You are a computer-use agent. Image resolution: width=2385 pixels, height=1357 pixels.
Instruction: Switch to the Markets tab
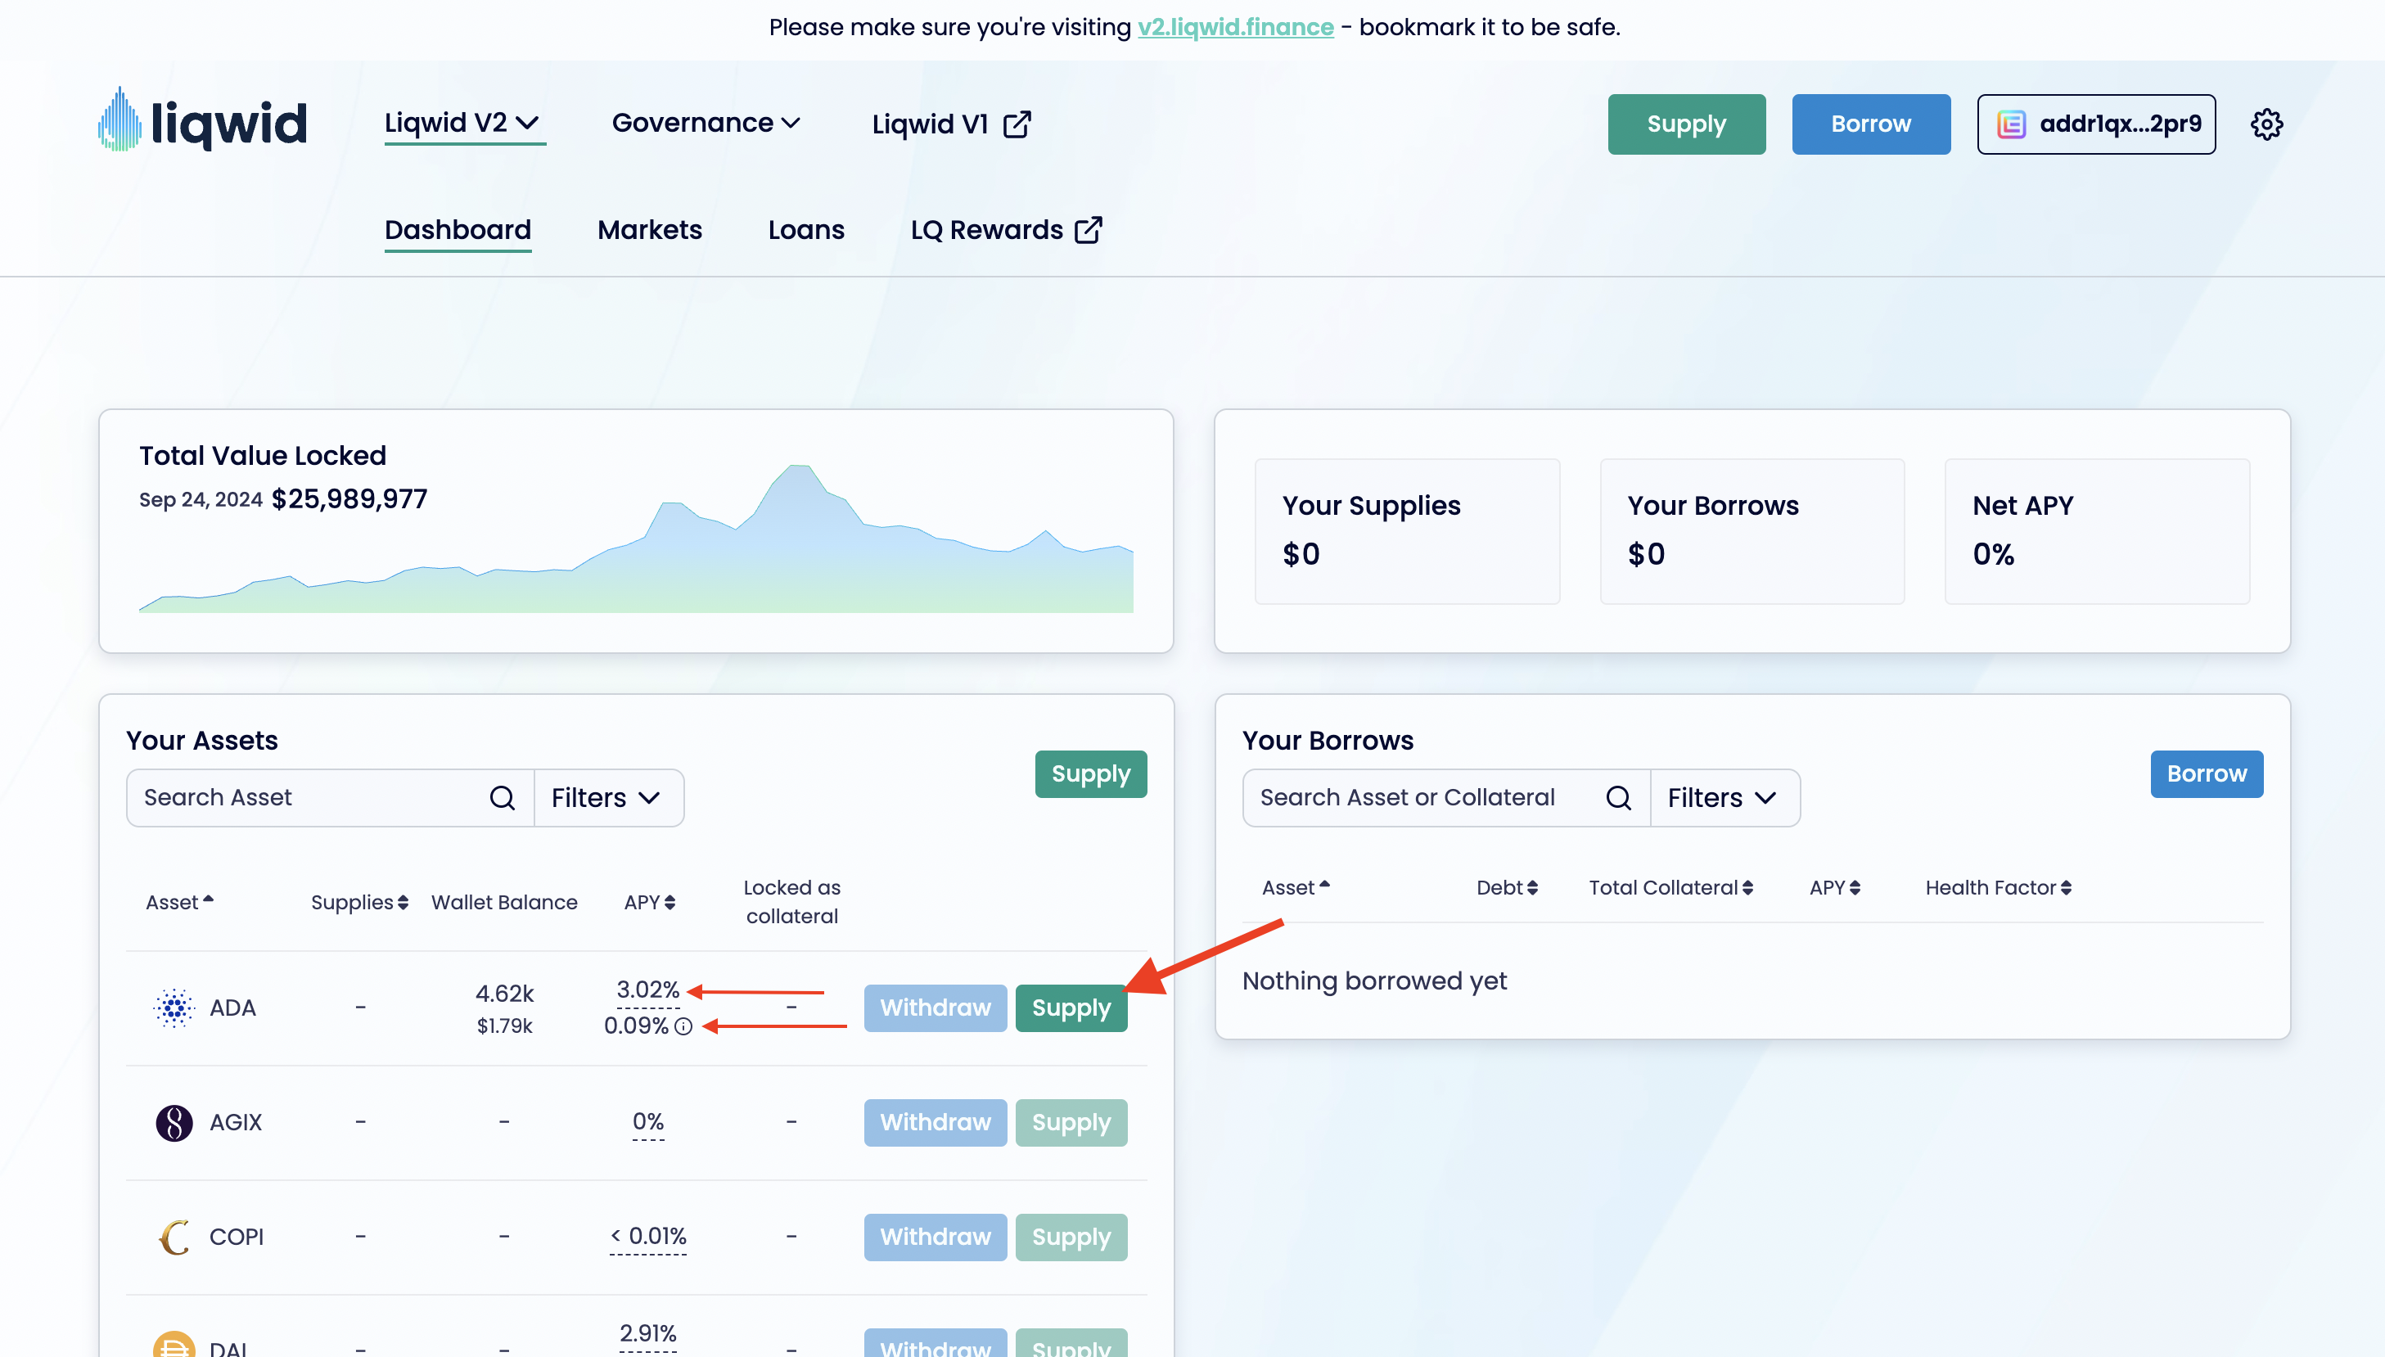(x=650, y=230)
